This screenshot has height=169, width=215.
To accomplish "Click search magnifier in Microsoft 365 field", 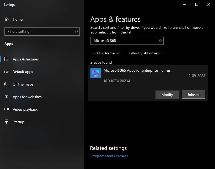I will click(160, 41).
